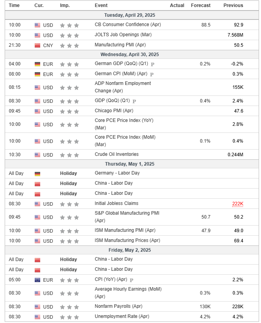Click the Imp. column header
This screenshot has width=261, height=323.
(65, 5)
